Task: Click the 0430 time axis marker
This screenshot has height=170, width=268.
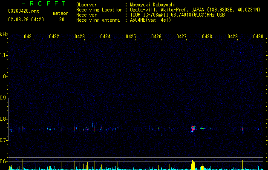Action: (x=258, y=37)
